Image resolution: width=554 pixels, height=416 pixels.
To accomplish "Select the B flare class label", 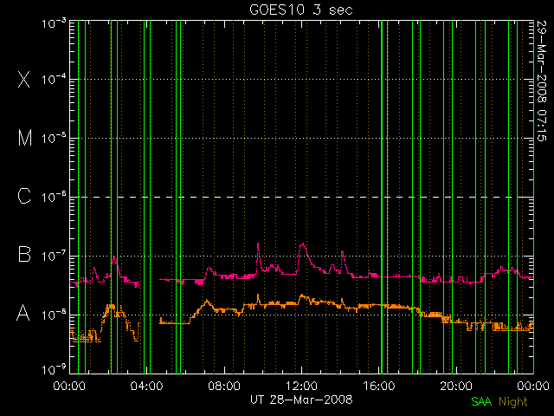I will click(x=24, y=254).
